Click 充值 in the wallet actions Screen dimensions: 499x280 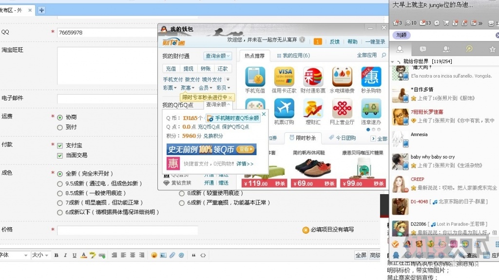pyautogui.click(x=171, y=68)
